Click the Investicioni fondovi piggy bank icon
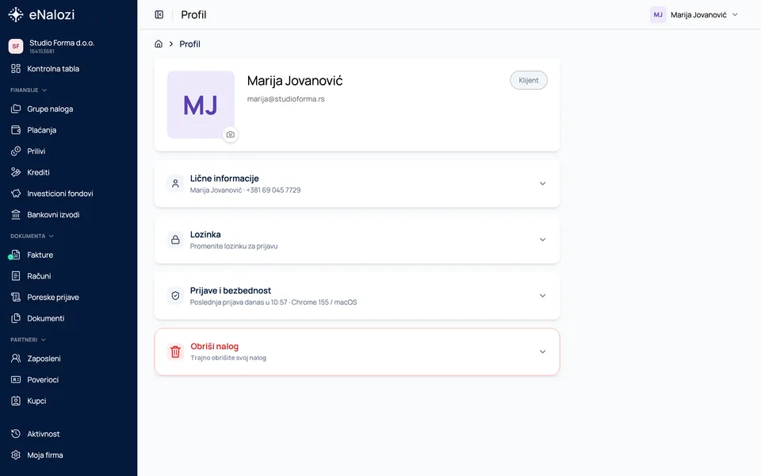 (16, 194)
